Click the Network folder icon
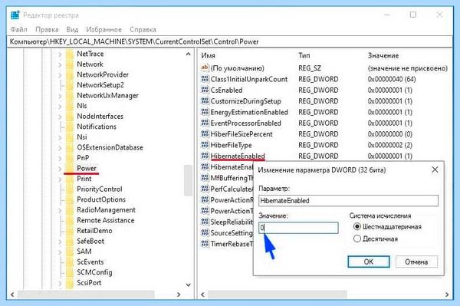The image size is (460, 306). 70,64
